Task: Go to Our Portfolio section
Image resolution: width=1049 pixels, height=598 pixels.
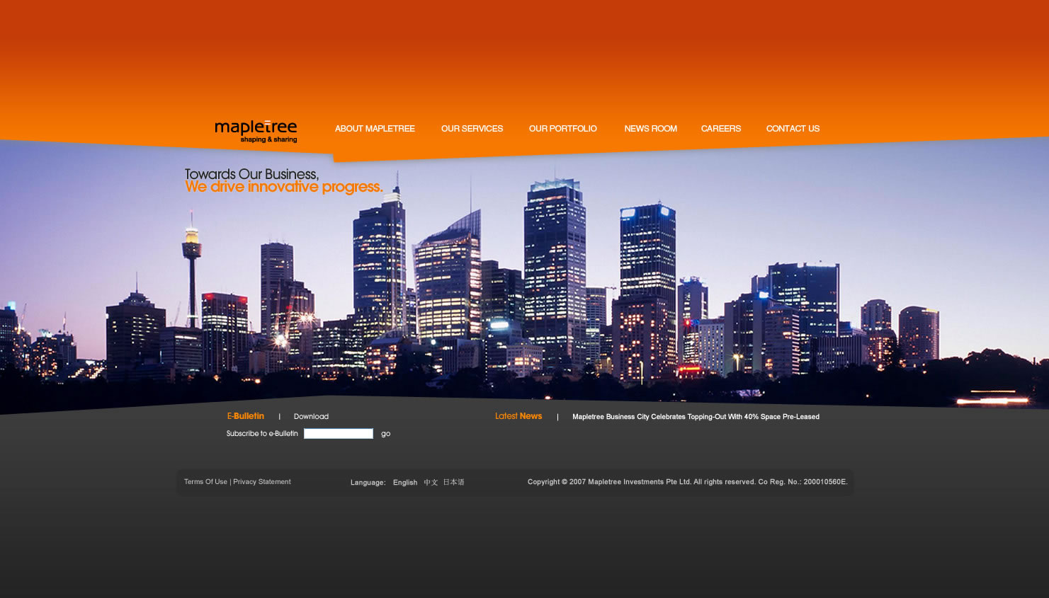Action: 563,129
